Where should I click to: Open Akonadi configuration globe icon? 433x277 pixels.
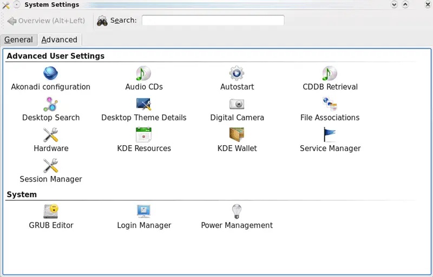[50, 73]
